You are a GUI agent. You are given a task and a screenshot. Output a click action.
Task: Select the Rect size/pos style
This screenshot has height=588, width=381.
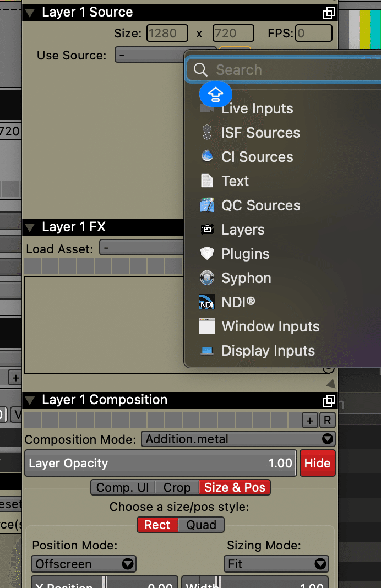(x=157, y=525)
